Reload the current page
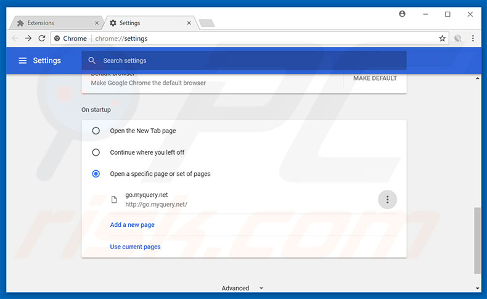 pyautogui.click(x=42, y=38)
